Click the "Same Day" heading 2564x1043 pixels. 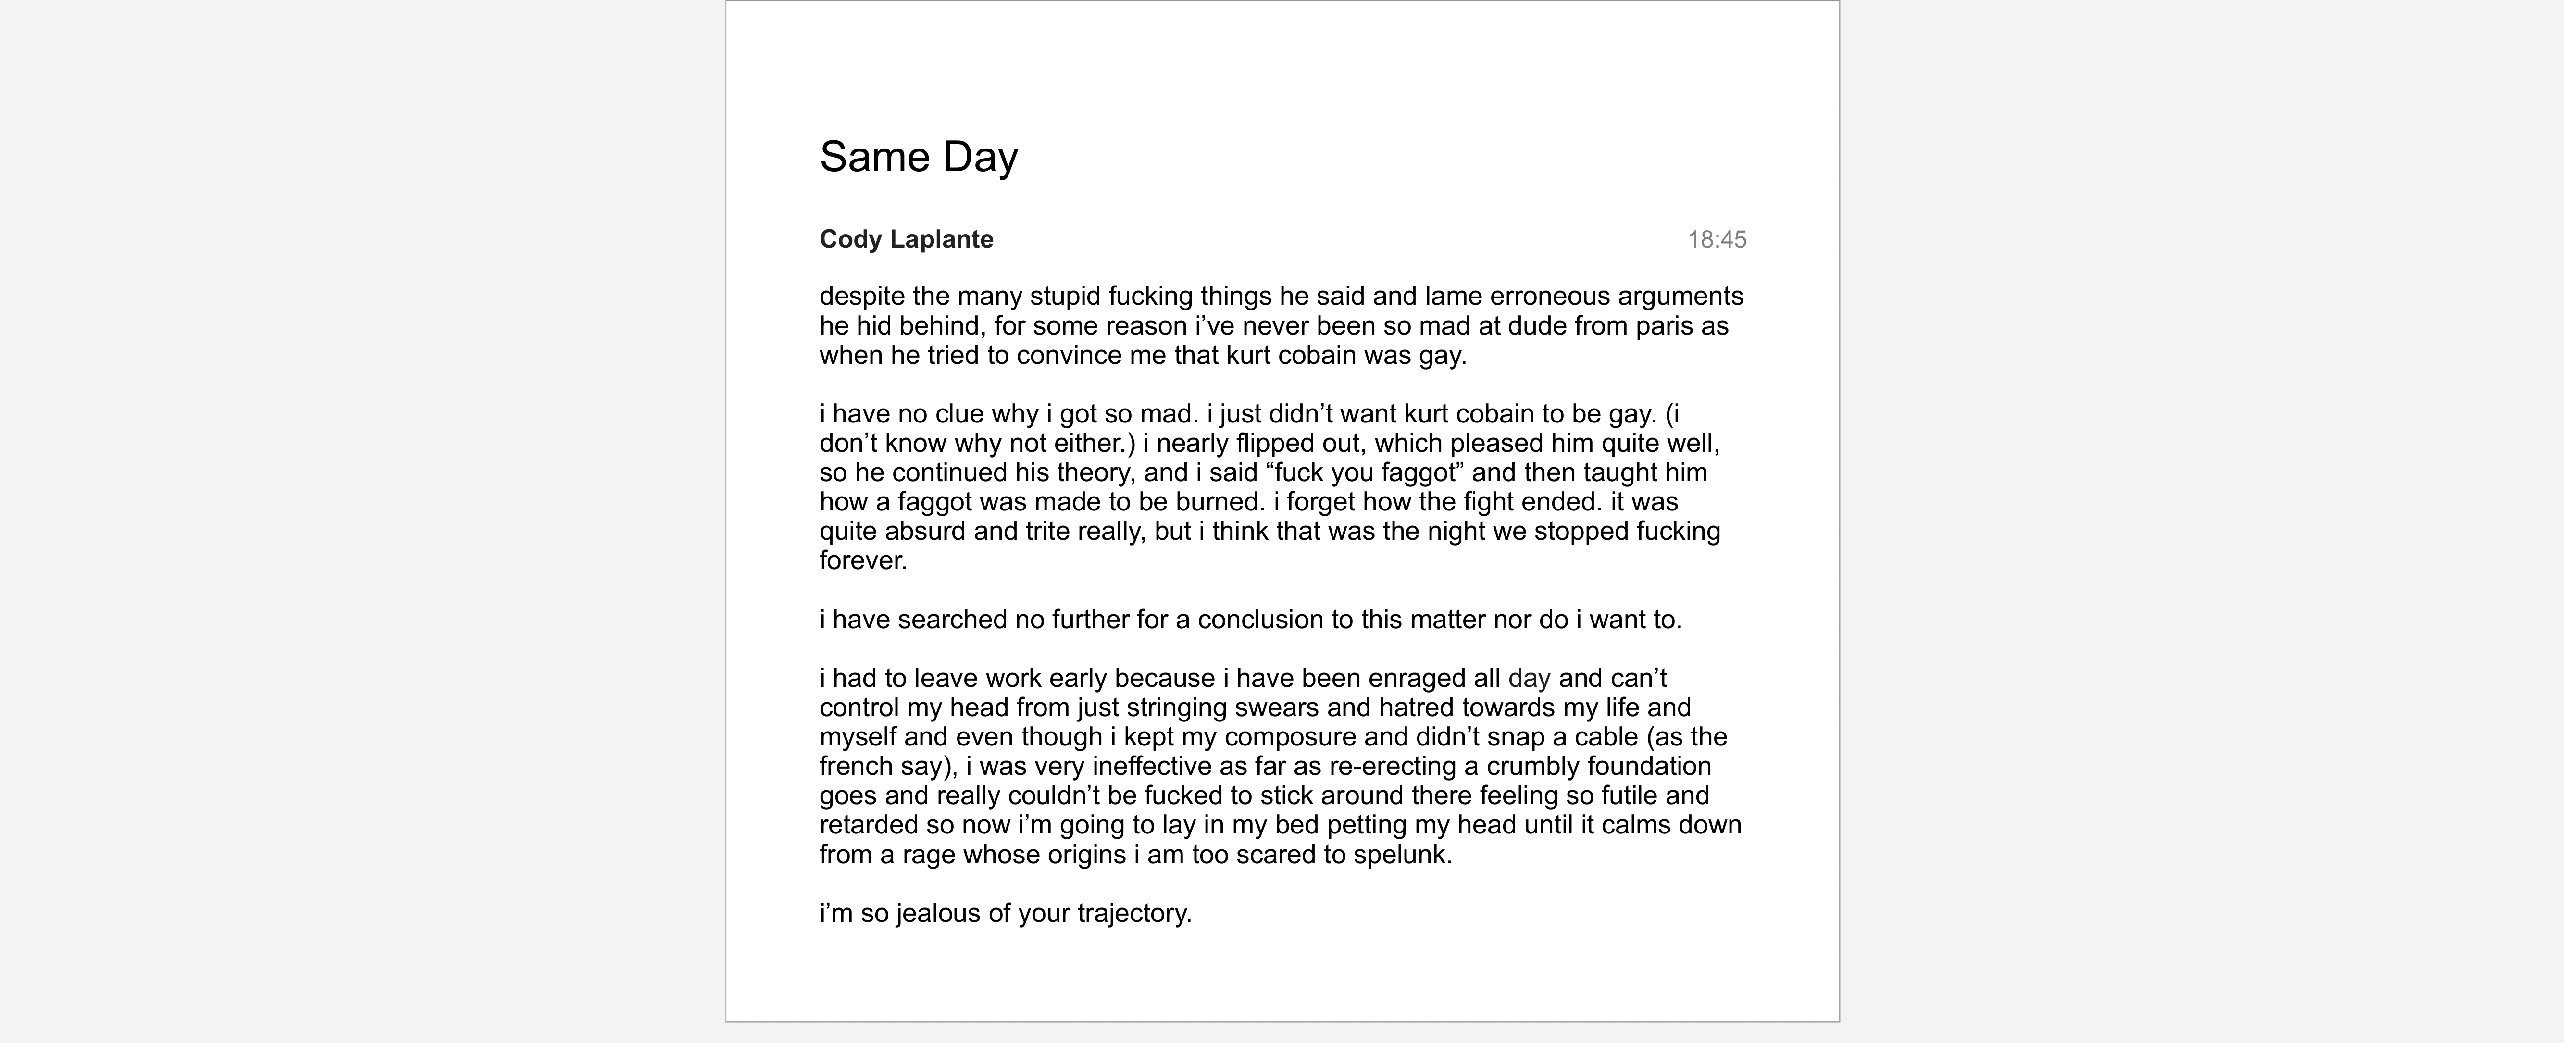918,156
